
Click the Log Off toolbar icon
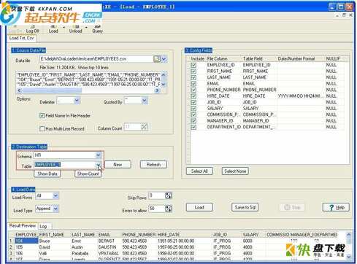(32, 28)
